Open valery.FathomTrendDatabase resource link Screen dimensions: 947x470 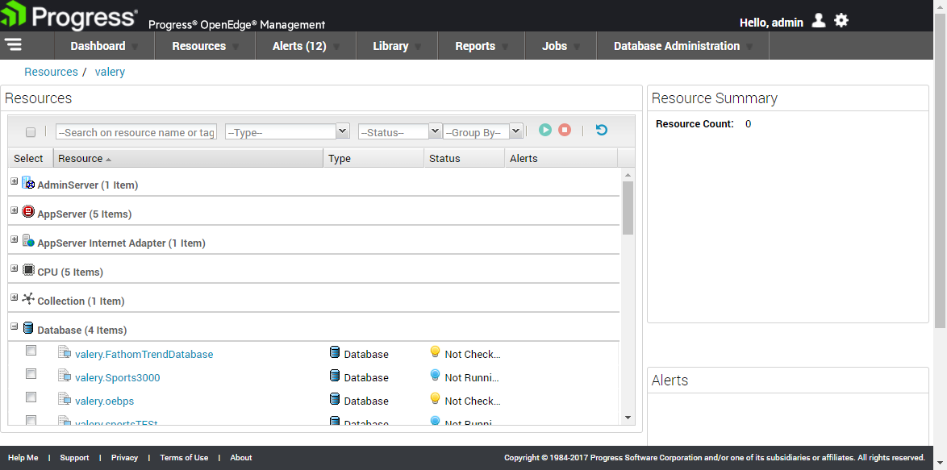tap(144, 354)
